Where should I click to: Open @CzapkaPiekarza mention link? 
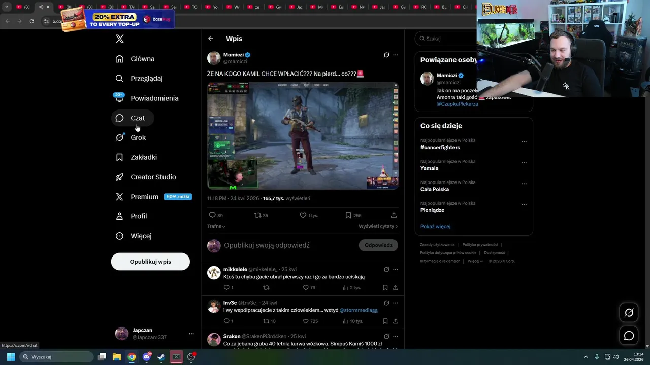457,104
